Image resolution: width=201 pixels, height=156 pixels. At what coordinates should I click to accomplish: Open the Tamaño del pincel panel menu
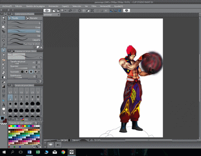[x=9, y=85]
